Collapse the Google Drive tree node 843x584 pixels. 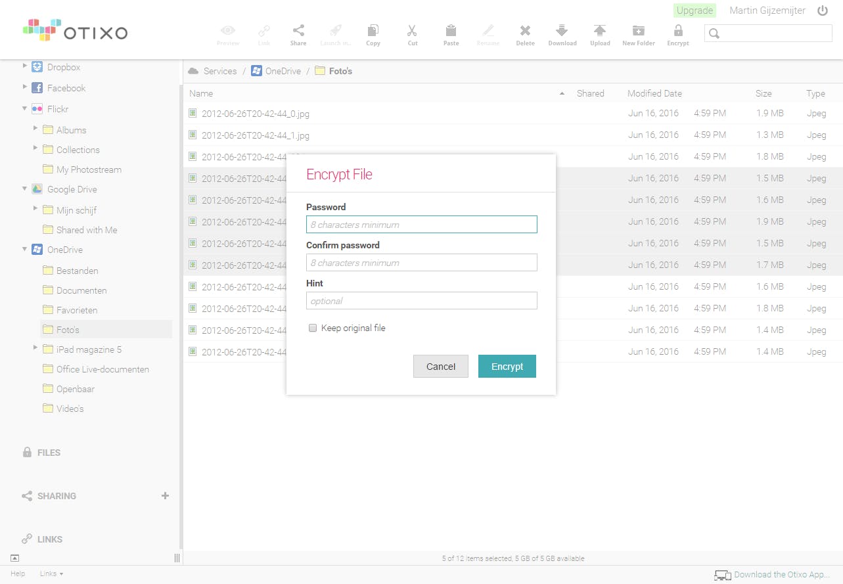pyautogui.click(x=25, y=189)
